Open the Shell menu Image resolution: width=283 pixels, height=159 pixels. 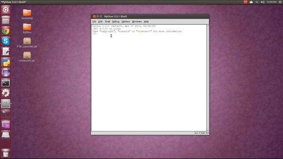pos(107,22)
